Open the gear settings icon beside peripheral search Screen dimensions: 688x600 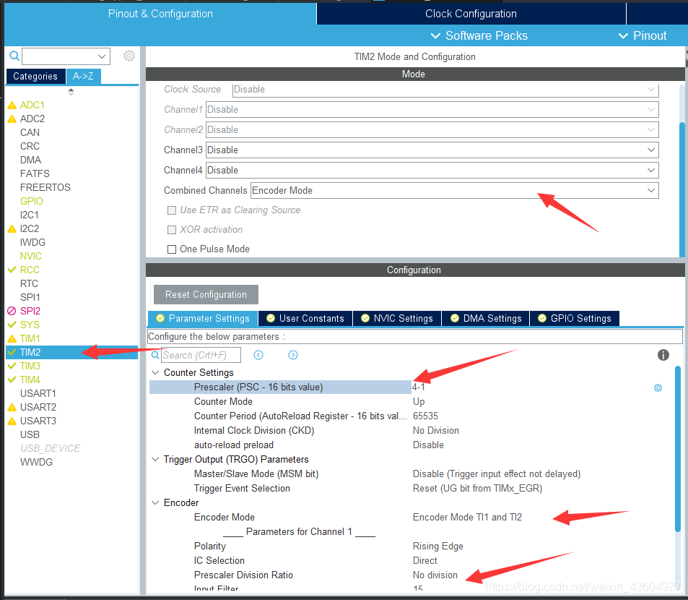point(129,56)
